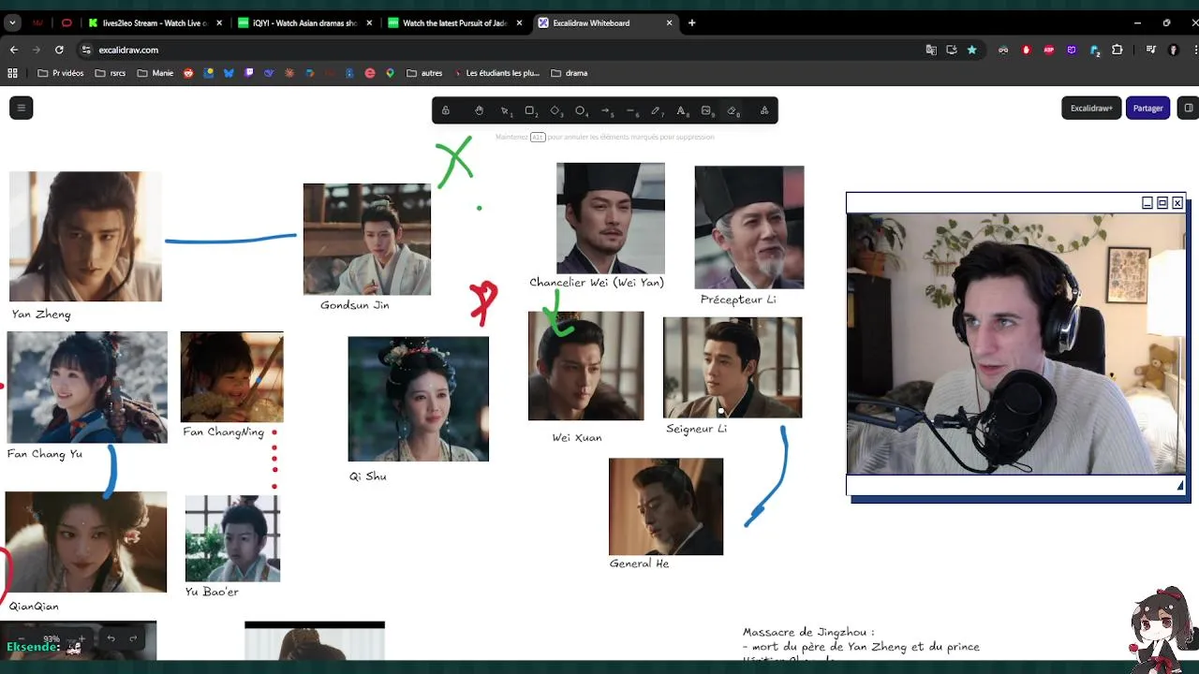Open Excalidraw hamburger main menu

[21, 108]
